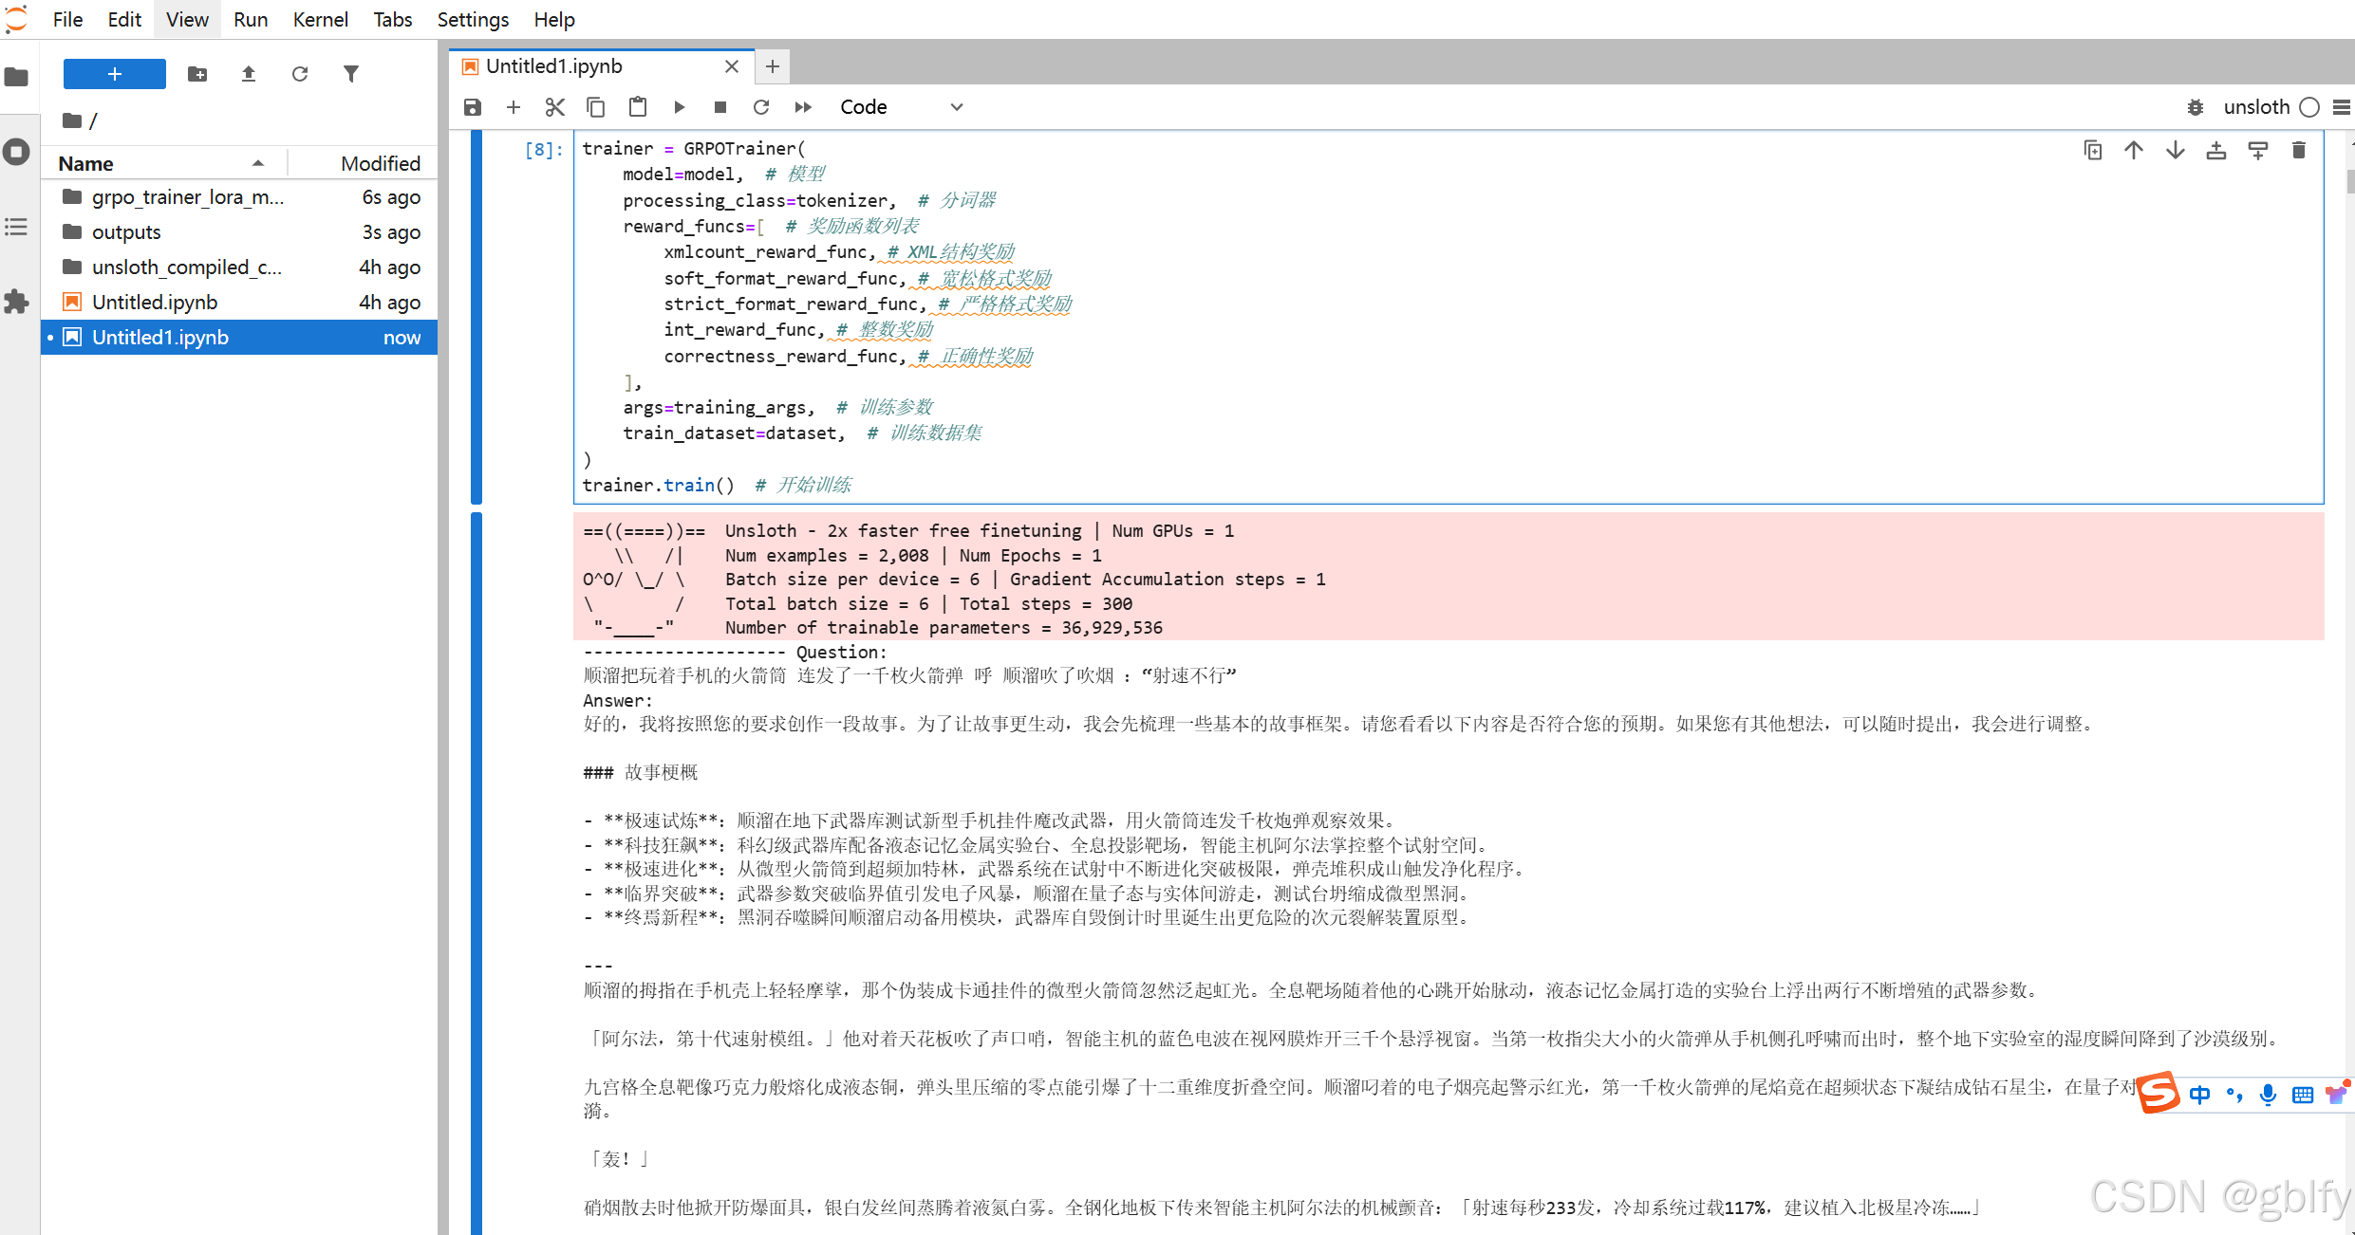Delete the cell with trash icon
2355x1235 pixels.
coord(2299,150)
